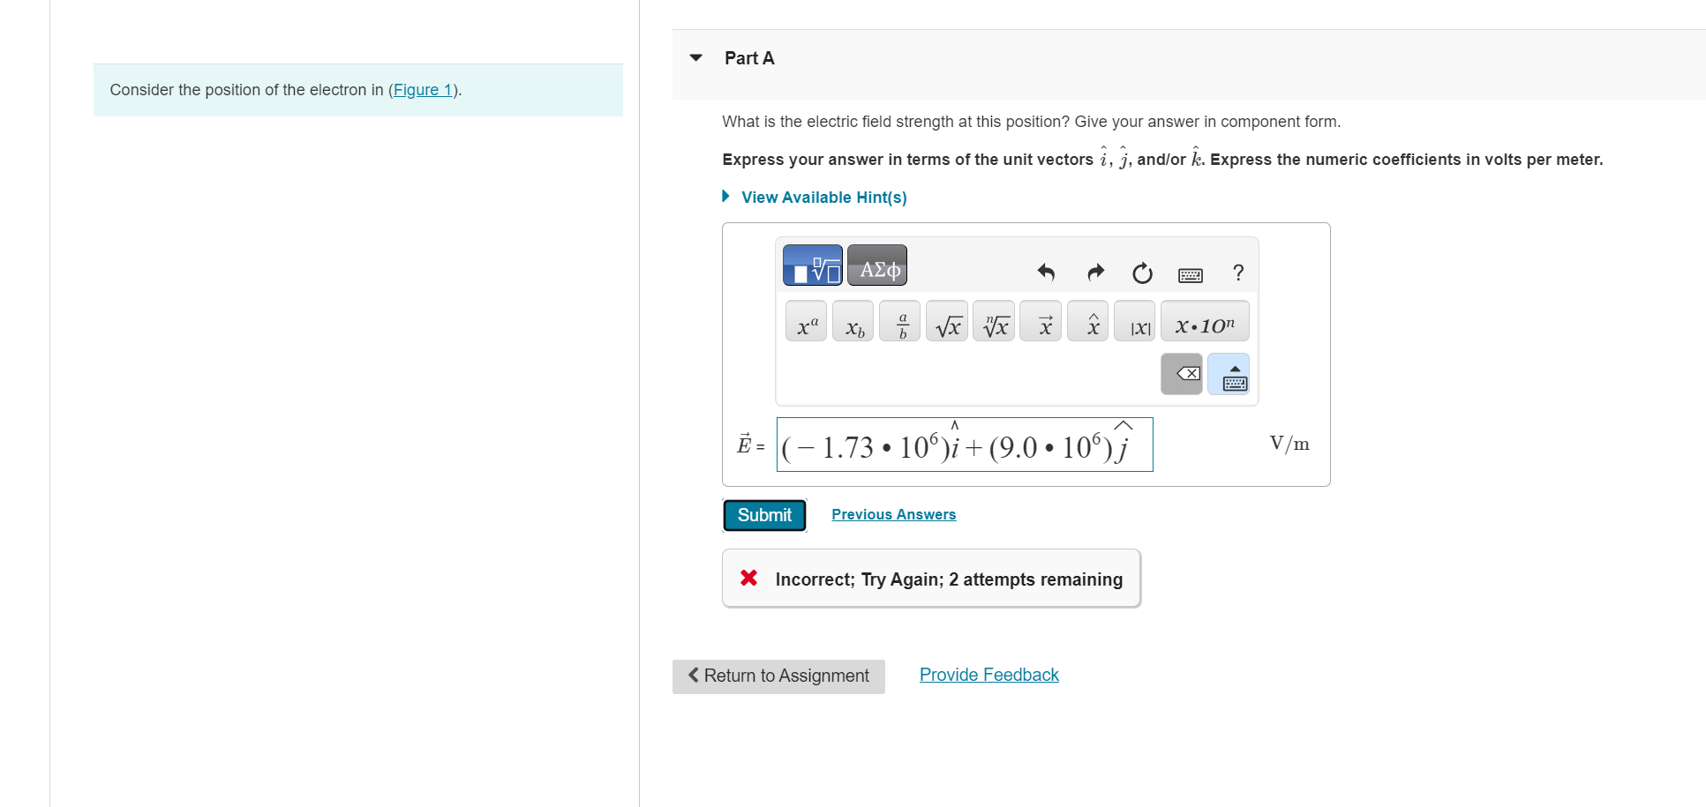View Previous Answers for Part A

coord(893,514)
